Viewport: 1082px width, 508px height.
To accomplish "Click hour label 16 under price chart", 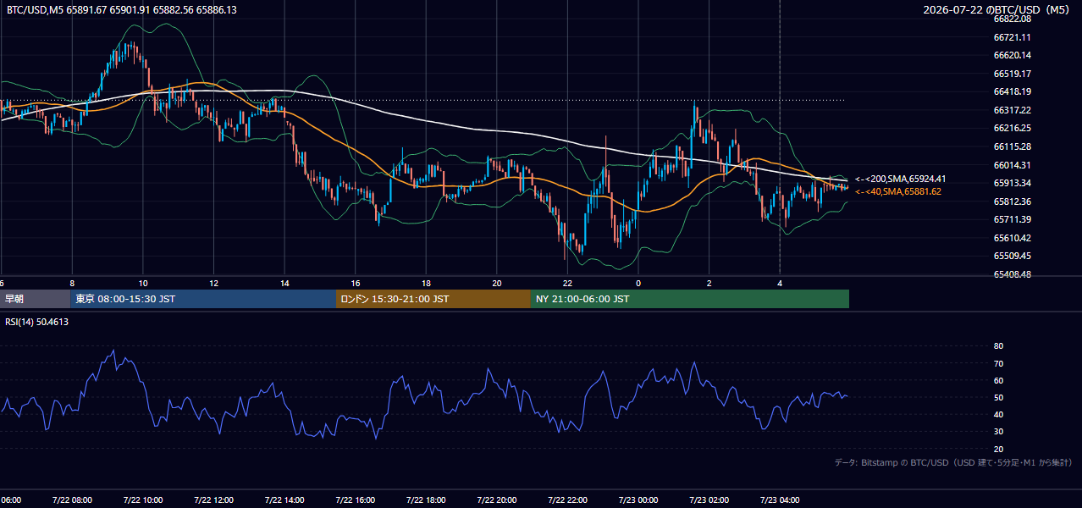I will tap(356, 284).
